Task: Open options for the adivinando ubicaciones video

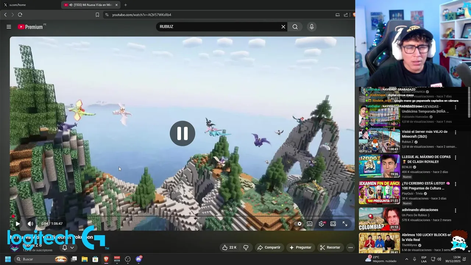Action: click(x=456, y=211)
